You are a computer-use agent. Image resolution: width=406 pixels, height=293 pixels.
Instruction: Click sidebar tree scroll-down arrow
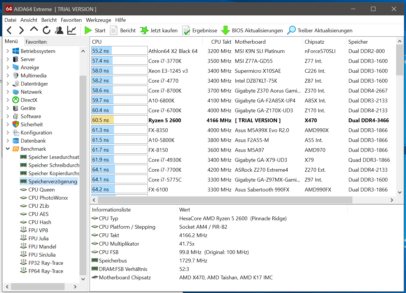tap(83, 279)
